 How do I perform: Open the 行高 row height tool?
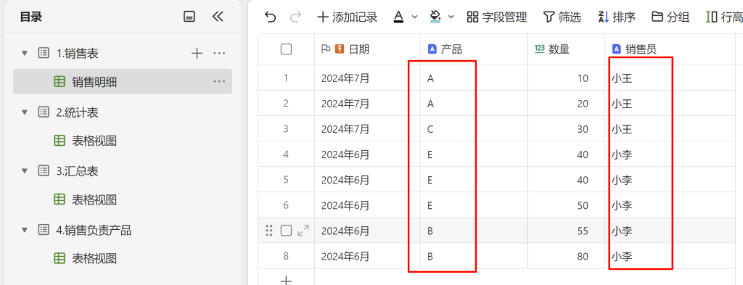pos(724,17)
